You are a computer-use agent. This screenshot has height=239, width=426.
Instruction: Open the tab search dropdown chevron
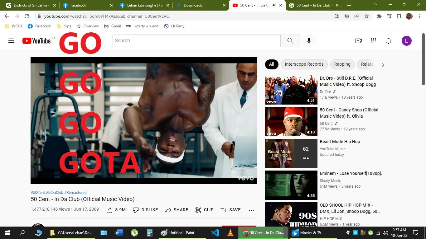click(376, 5)
